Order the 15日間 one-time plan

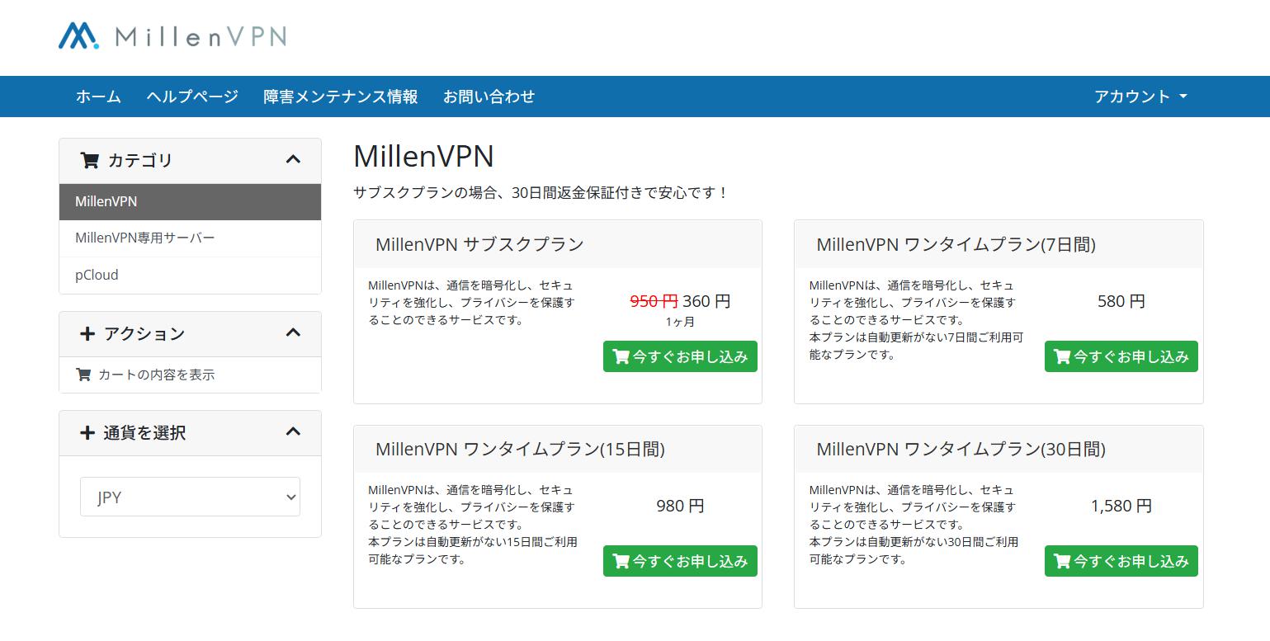(x=680, y=561)
